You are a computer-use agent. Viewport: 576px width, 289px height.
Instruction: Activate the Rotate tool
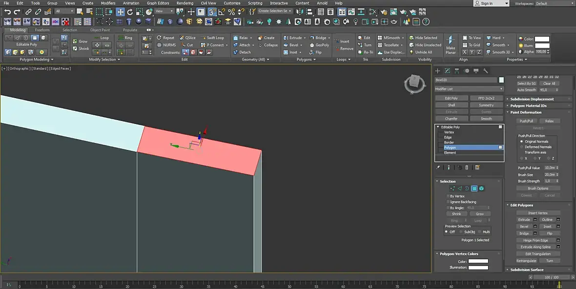click(x=130, y=12)
